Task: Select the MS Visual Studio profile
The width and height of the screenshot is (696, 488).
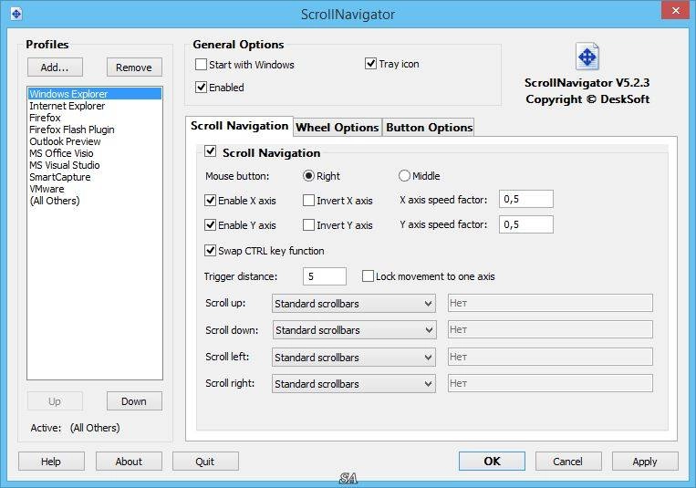Action: (x=95, y=165)
